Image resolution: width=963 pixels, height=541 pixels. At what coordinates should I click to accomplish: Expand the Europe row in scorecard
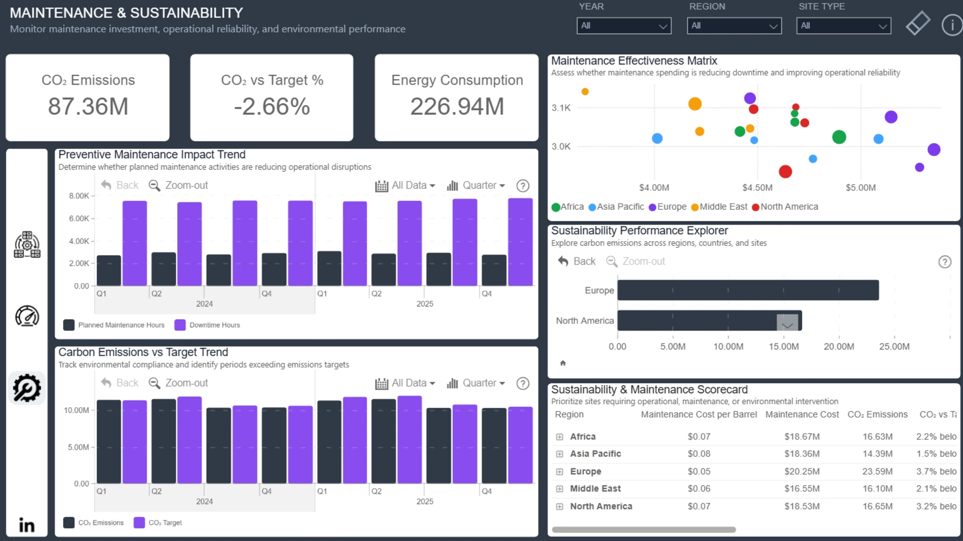(x=559, y=471)
